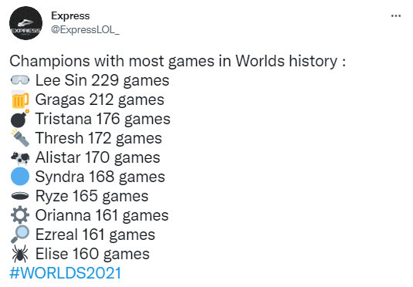Open the #WORLDS2021 hashtag
413x287 pixels.
(66, 273)
